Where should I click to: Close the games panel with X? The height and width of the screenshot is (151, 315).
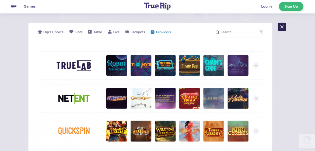tap(282, 27)
